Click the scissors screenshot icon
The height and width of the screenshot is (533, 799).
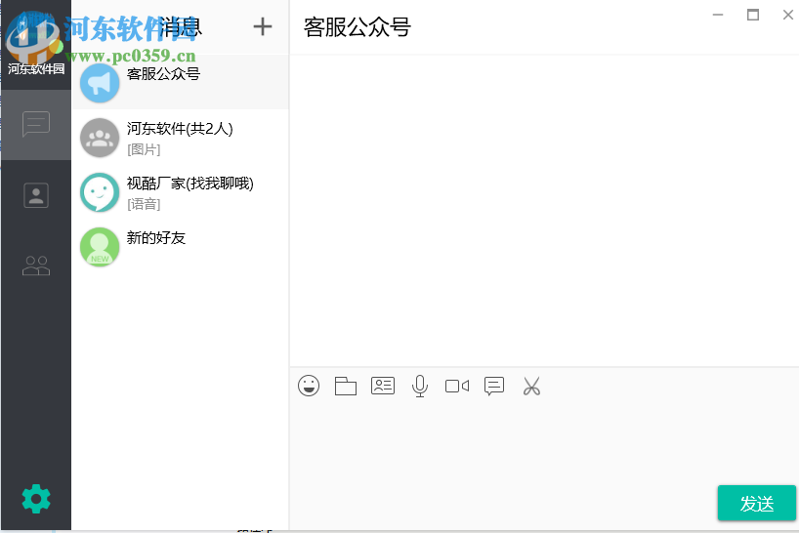[531, 386]
